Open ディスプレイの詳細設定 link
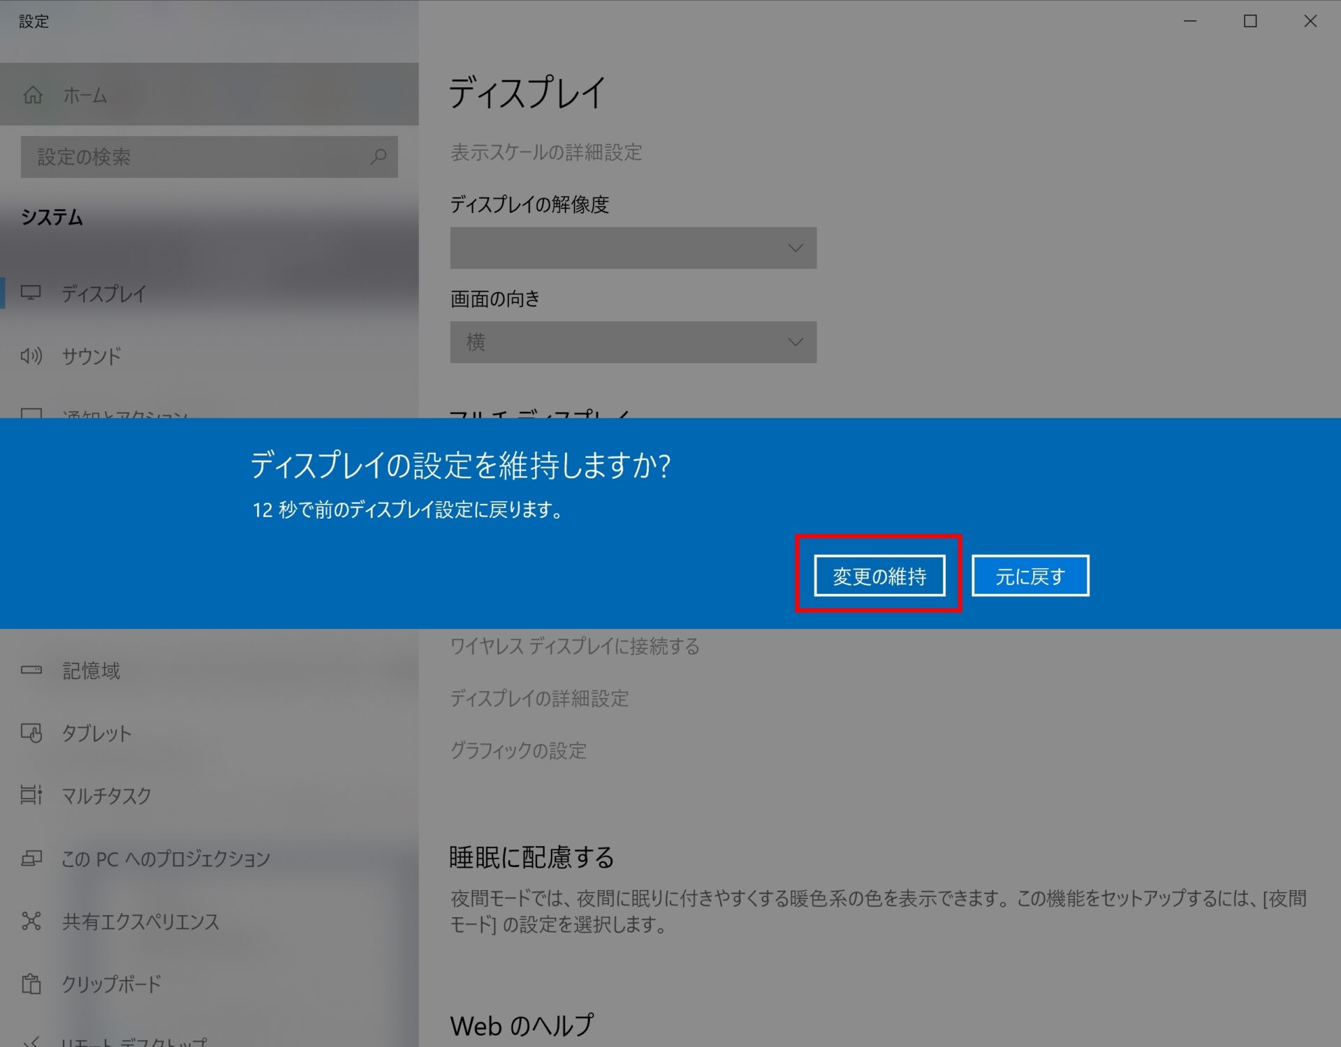 (539, 698)
